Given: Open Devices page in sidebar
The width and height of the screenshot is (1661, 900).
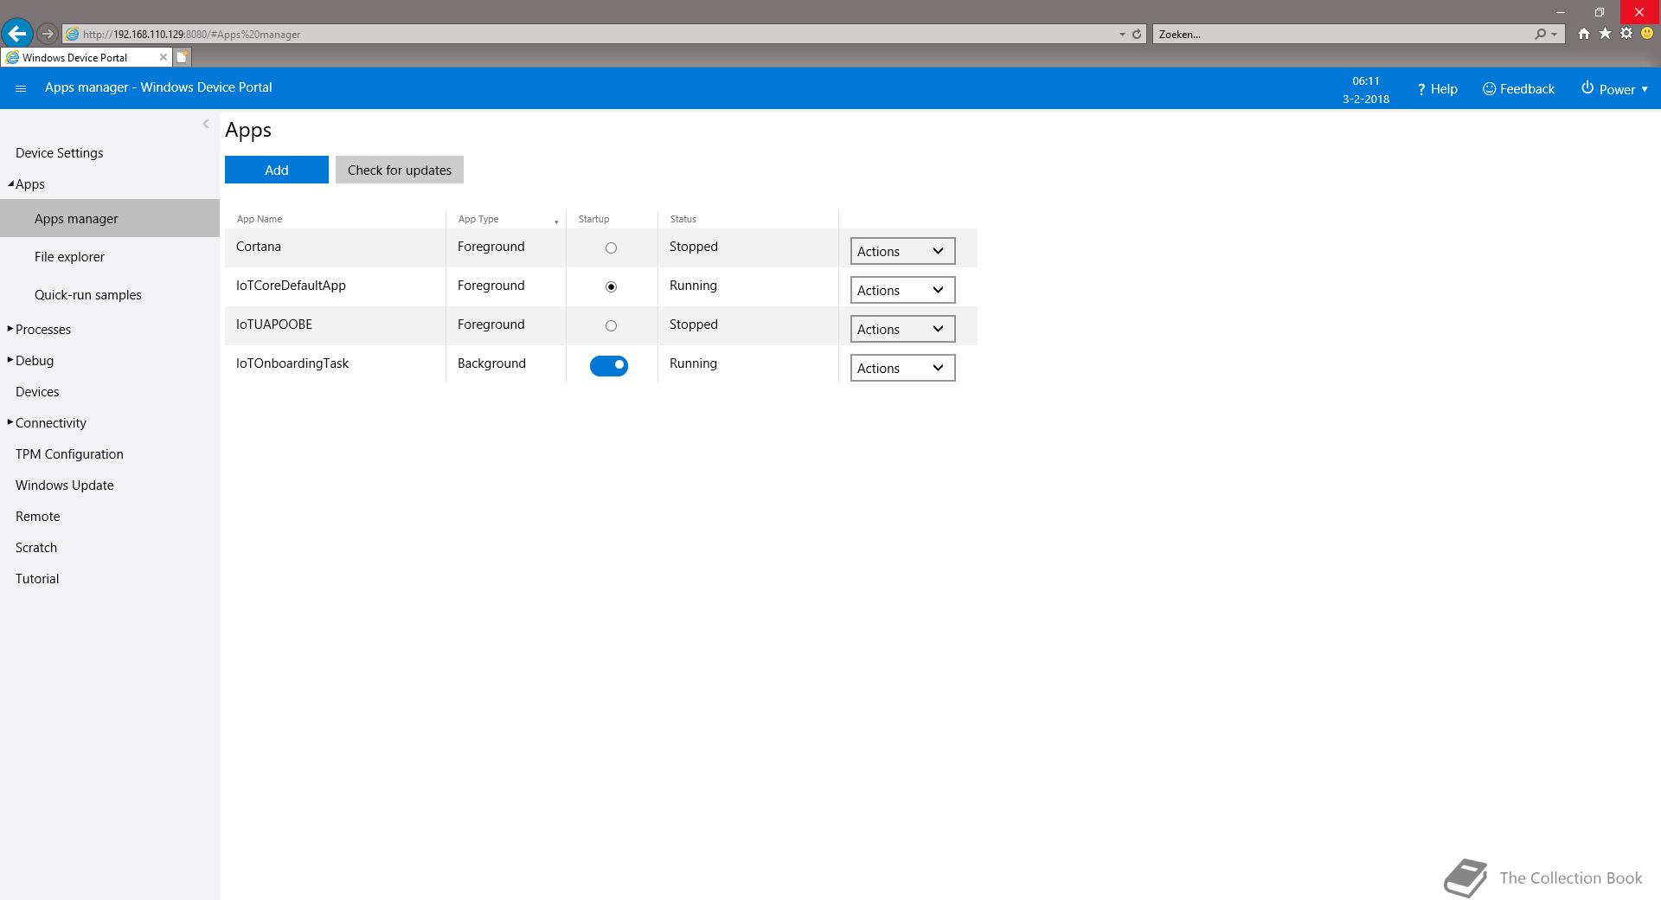Looking at the screenshot, I should (x=37, y=392).
